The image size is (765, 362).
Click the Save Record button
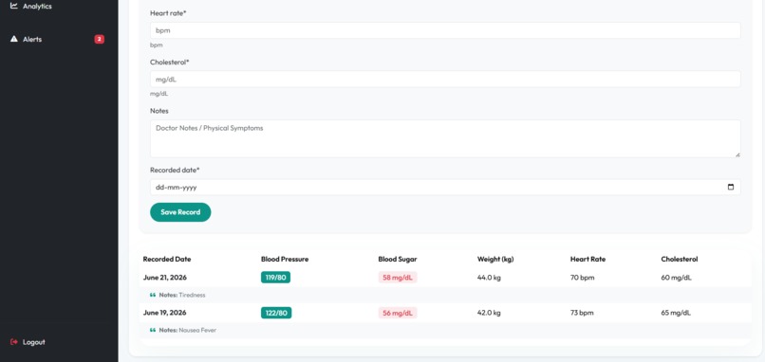[x=180, y=212]
